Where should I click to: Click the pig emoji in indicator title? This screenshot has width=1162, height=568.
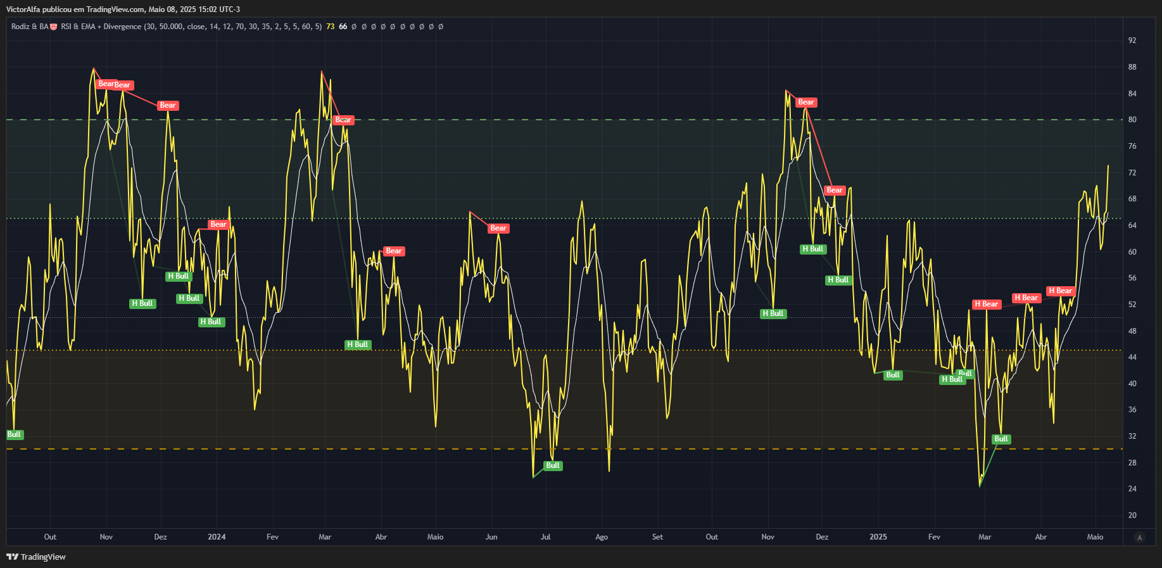[x=54, y=27]
